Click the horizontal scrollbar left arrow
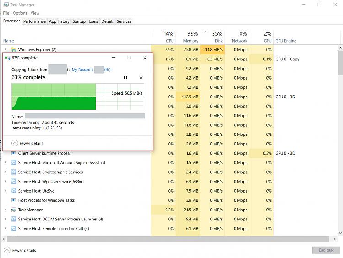The width and height of the screenshot is (343, 258). pyautogui.click(x=4, y=239)
